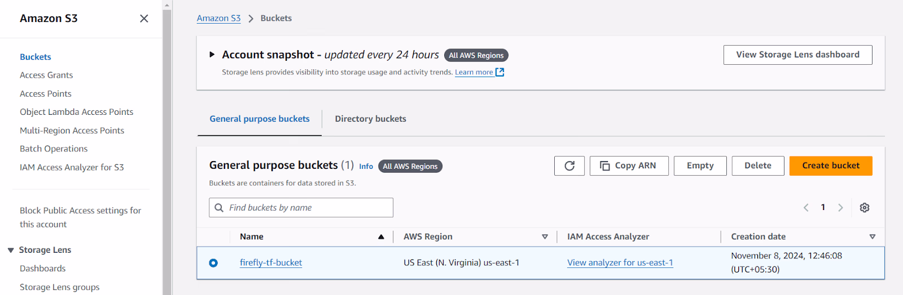The height and width of the screenshot is (295, 903).
Task: Click the Creation date column header
Action: coord(759,237)
